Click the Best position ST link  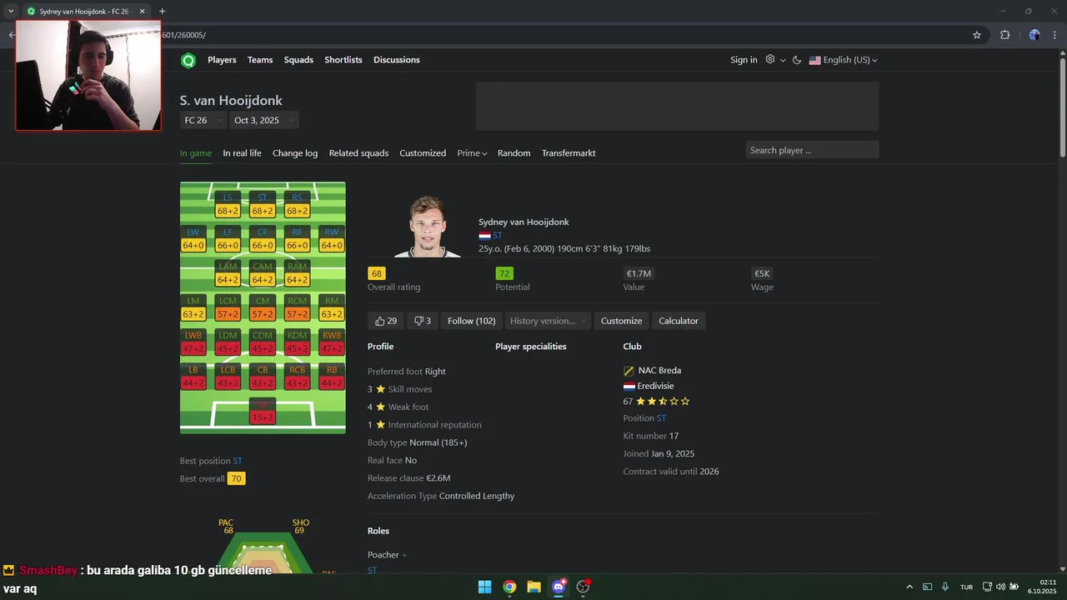(x=238, y=461)
